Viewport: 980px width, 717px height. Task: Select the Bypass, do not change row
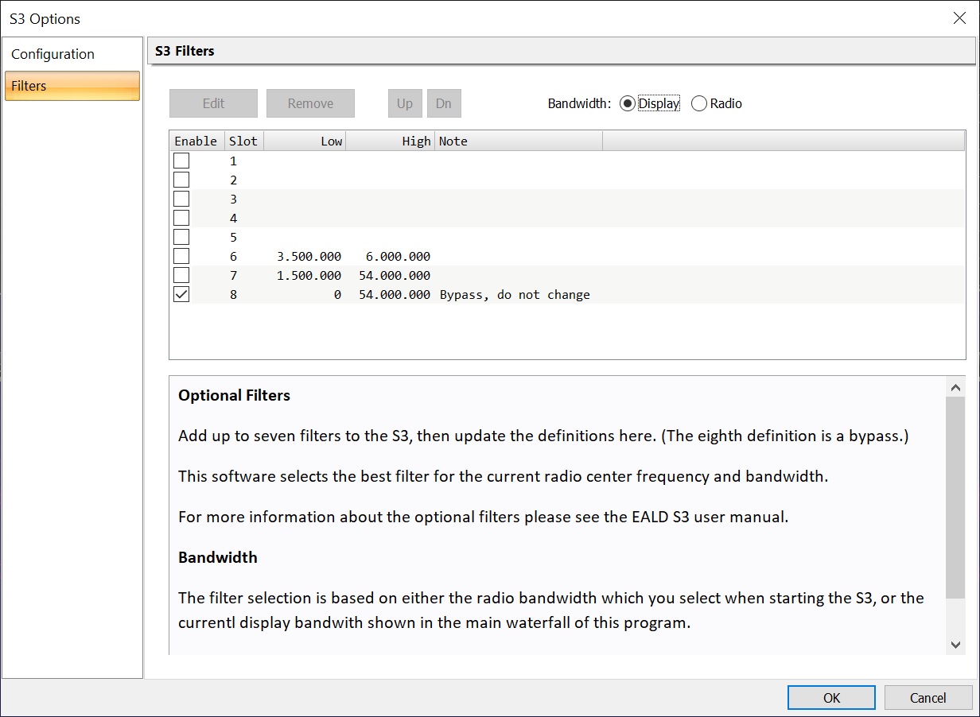pos(515,294)
